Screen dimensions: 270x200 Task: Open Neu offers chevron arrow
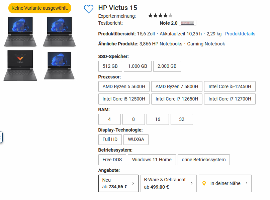pyautogui.click(x=133, y=183)
